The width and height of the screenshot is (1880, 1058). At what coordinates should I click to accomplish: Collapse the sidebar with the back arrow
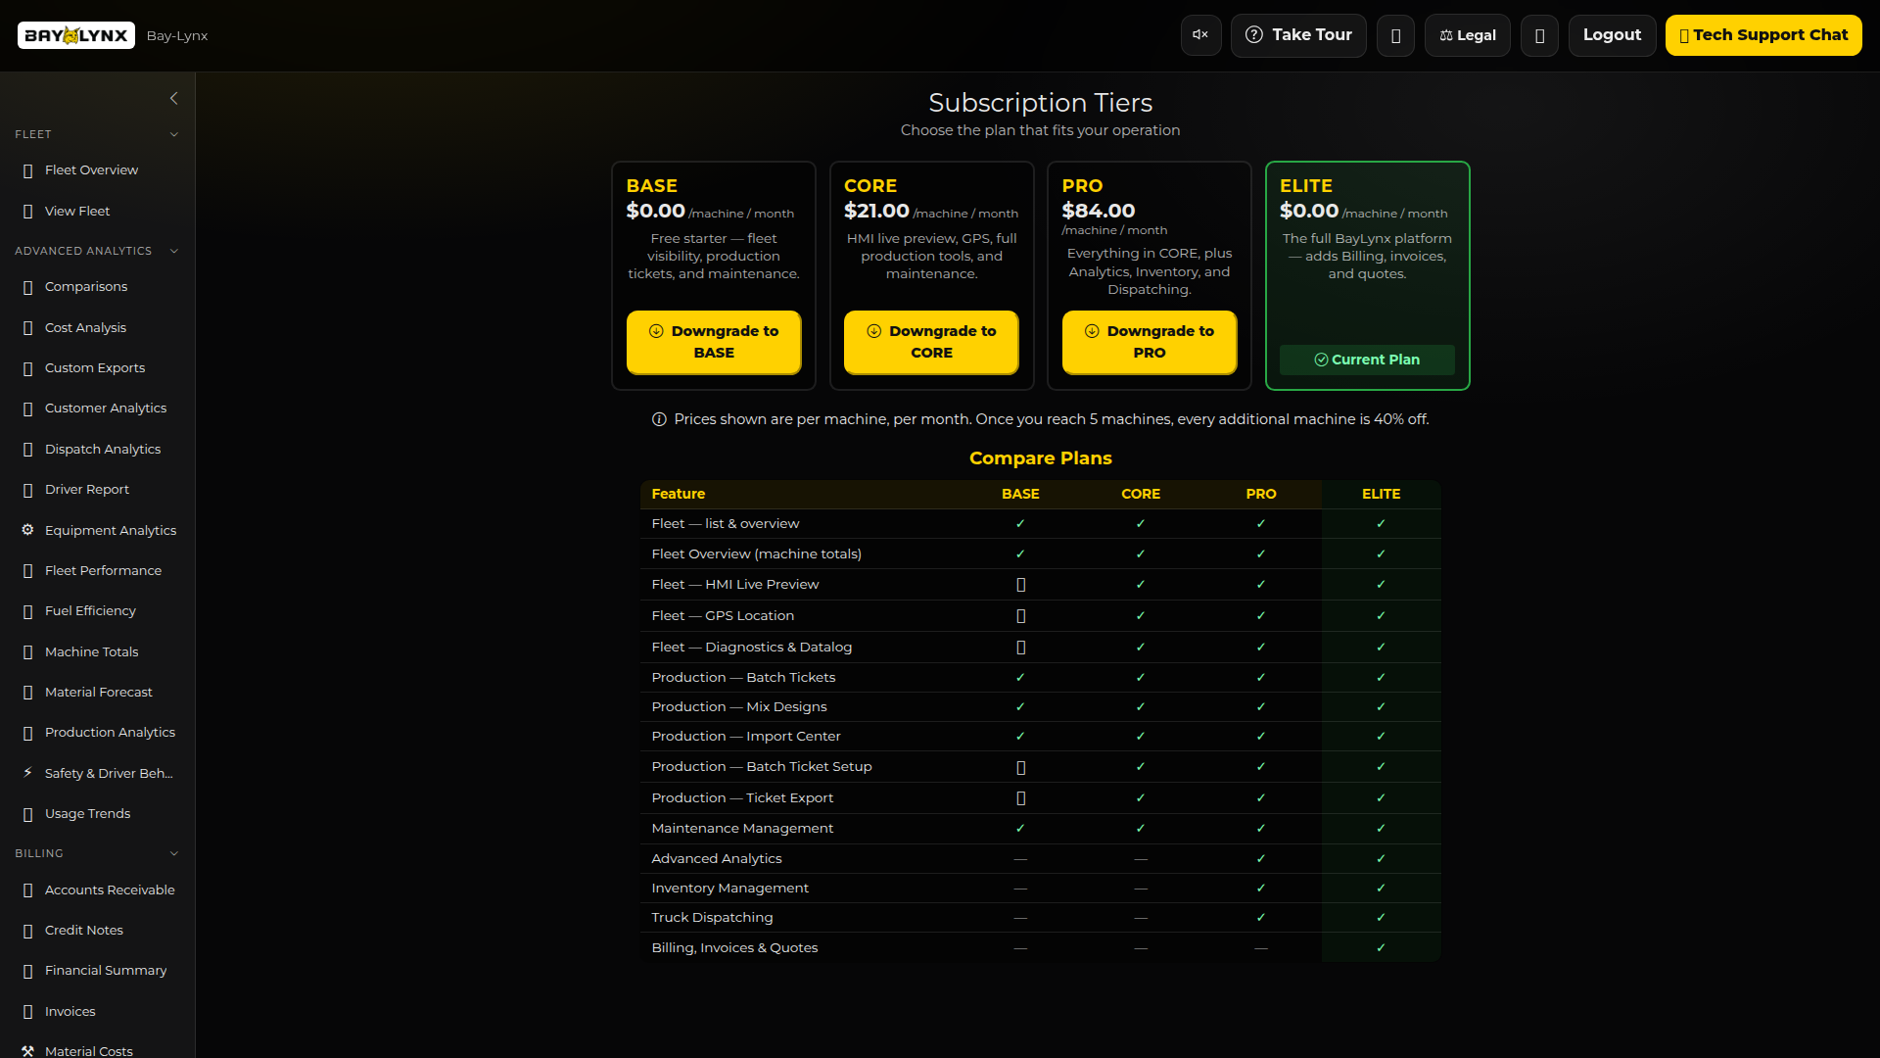pyautogui.click(x=174, y=98)
